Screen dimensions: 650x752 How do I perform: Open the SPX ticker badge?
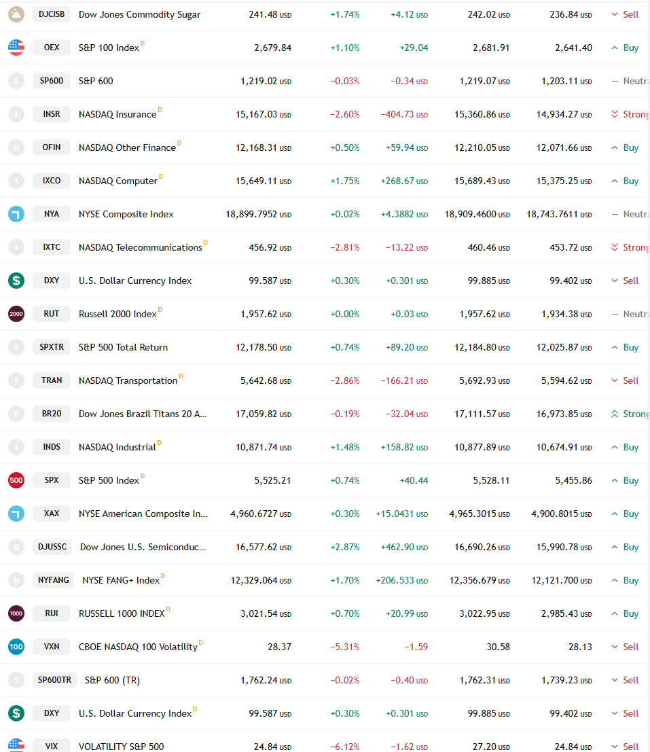pyautogui.click(x=52, y=480)
